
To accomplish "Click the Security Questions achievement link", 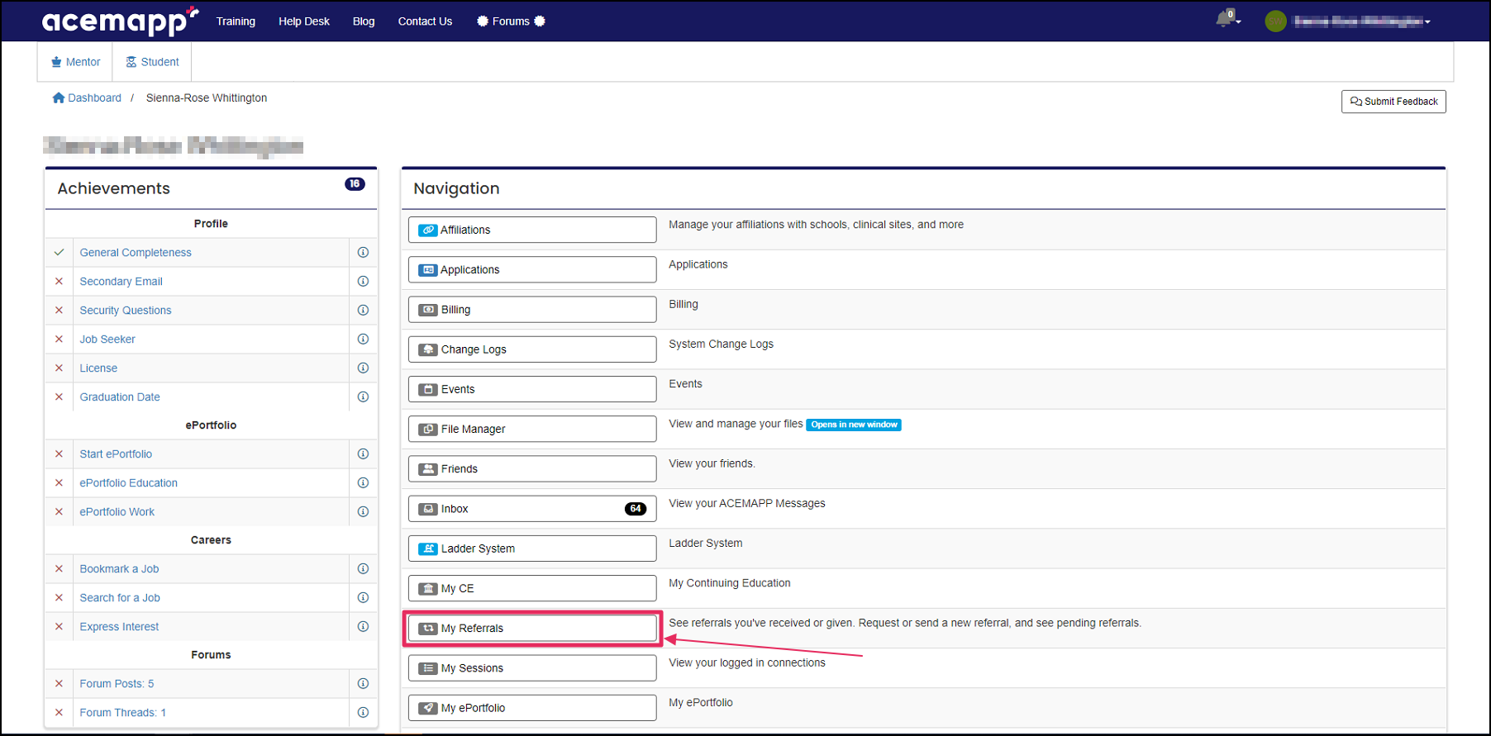I will [x=126, y=311].
